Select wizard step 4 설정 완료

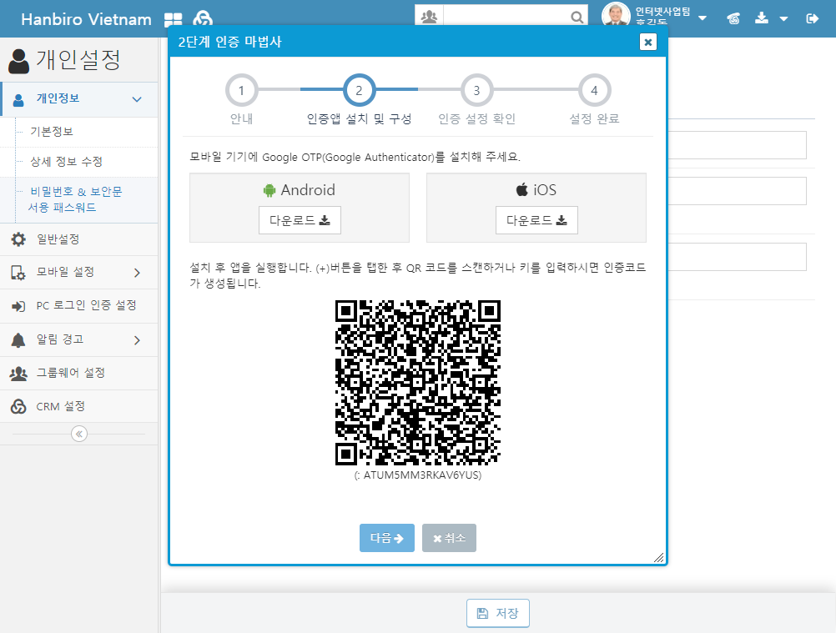pyautogui.click(x=595, y=91)
